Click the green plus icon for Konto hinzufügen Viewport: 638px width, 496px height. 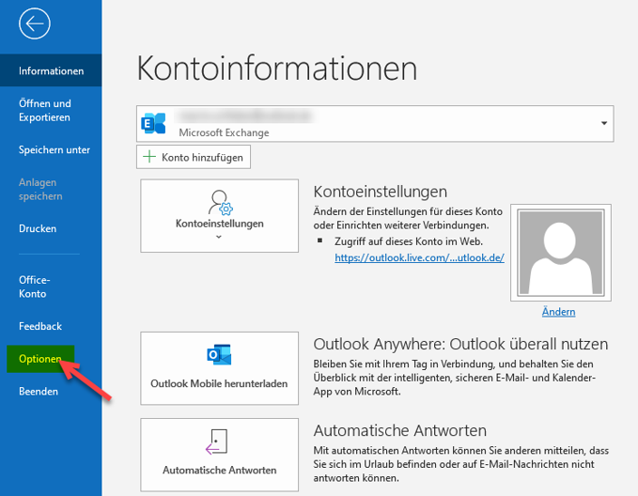149,157
